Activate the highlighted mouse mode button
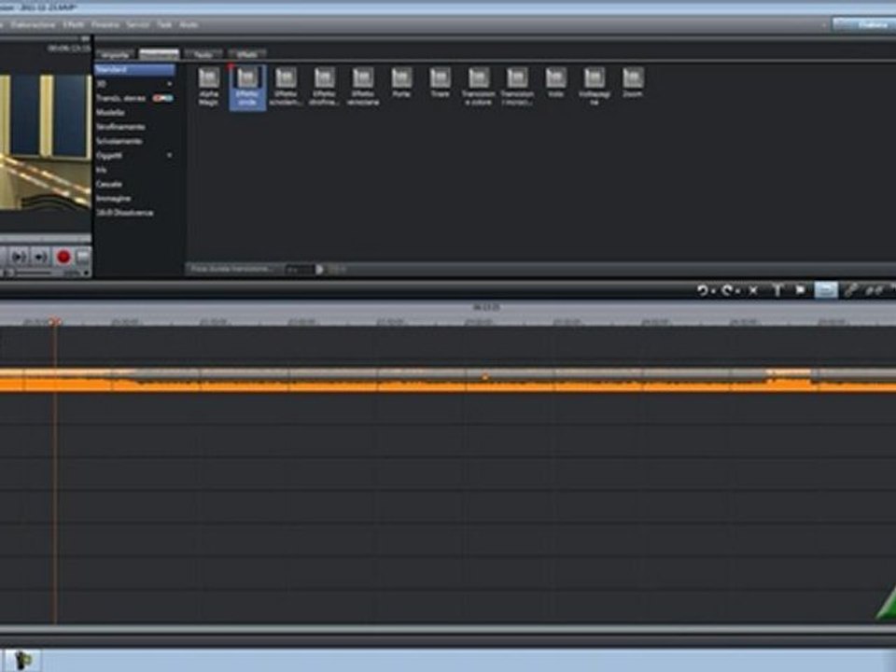This screenshot has width=896, height=672. [x=826, y=291]
